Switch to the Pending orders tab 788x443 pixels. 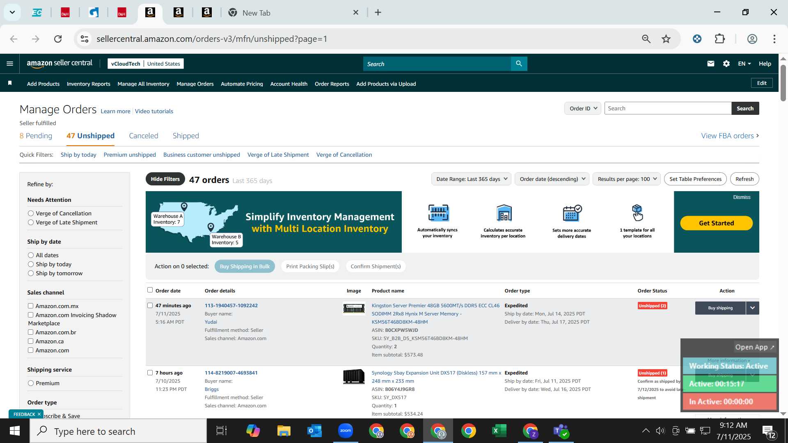pyautogui.click(x=36, y=136)
